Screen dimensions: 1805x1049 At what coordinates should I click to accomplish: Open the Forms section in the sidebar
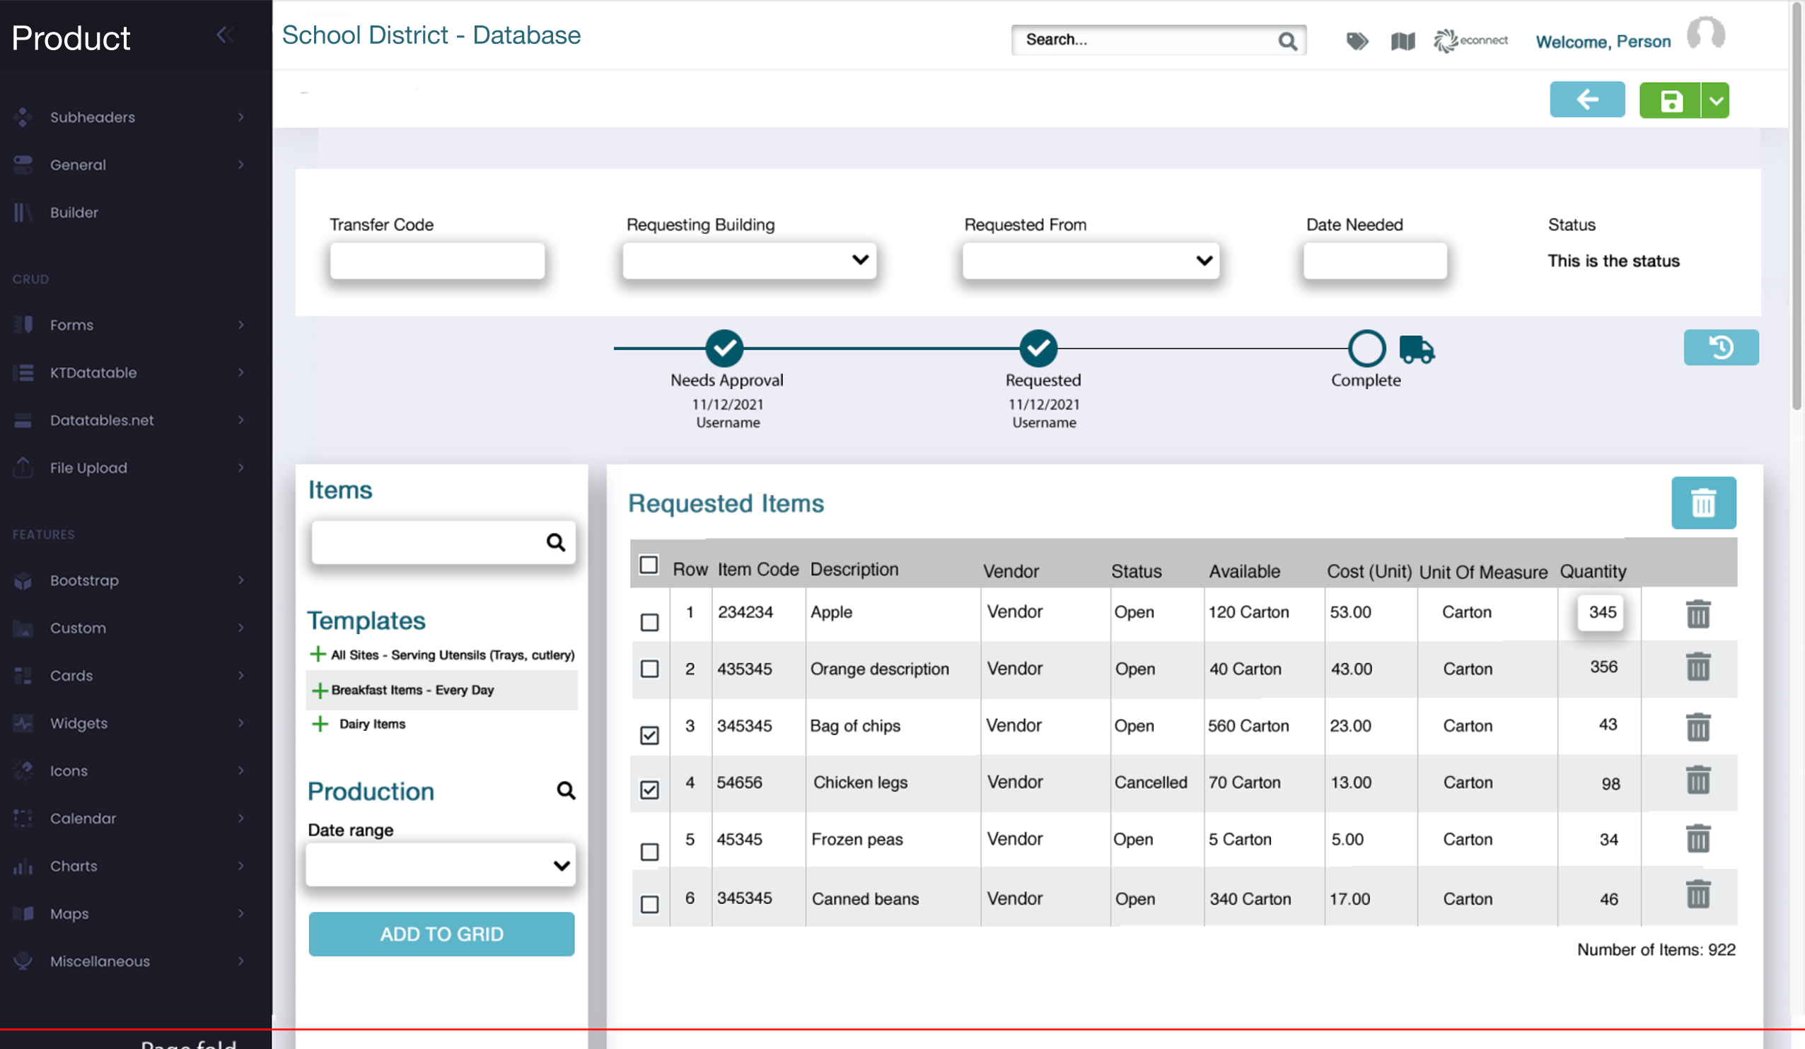[71, 324]
